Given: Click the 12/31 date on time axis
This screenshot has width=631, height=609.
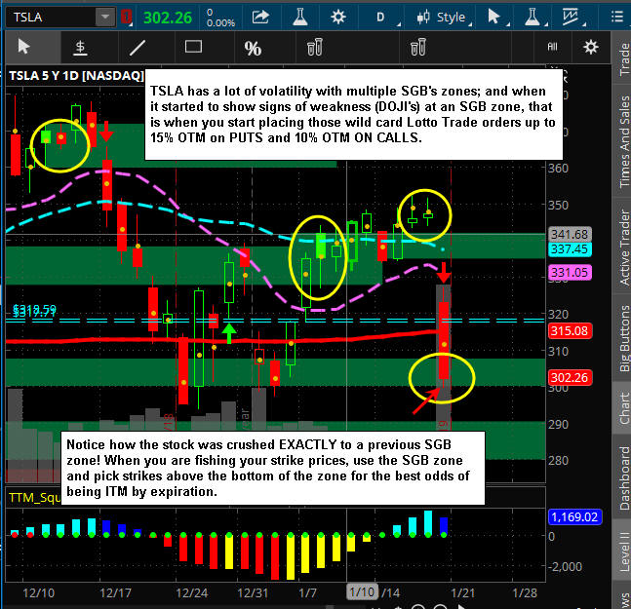Looking at the screenshot, I should 253,592.
